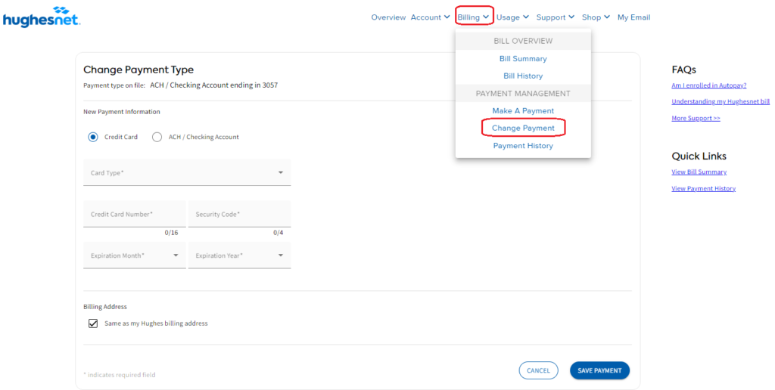Choose ACH / Checking Account payment option
This screenshot has height=390, width=775.
tap(157, 137)
